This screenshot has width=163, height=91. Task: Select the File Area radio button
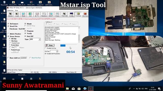coord(10,41)
